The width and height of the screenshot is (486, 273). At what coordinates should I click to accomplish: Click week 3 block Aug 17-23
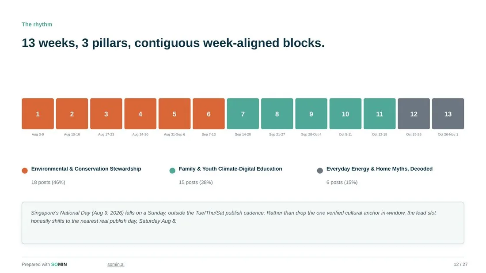tap(106, 114)
